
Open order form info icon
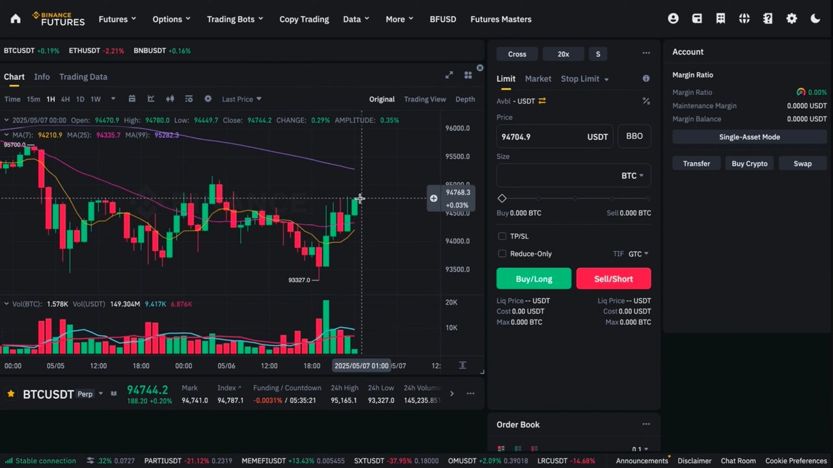click(646, 78)
